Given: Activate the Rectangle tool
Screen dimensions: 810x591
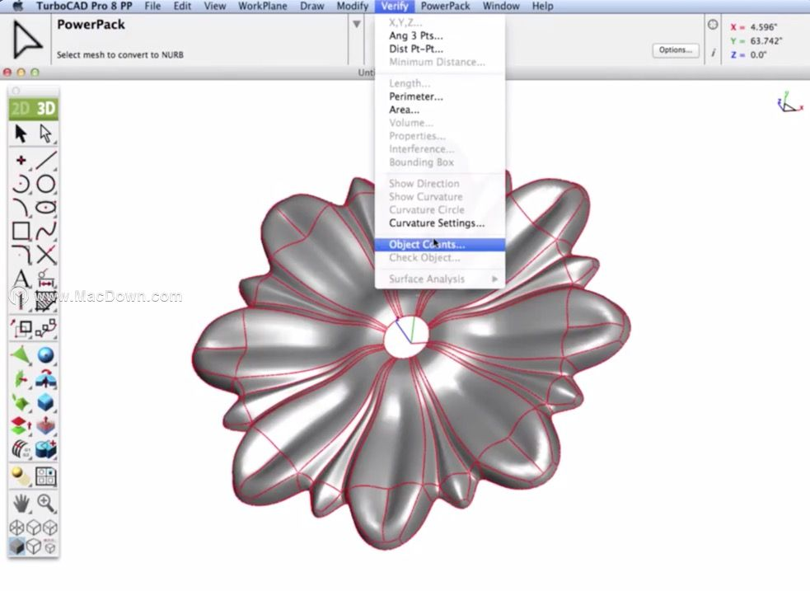Looking at the screenshot, I should (21, 232).
